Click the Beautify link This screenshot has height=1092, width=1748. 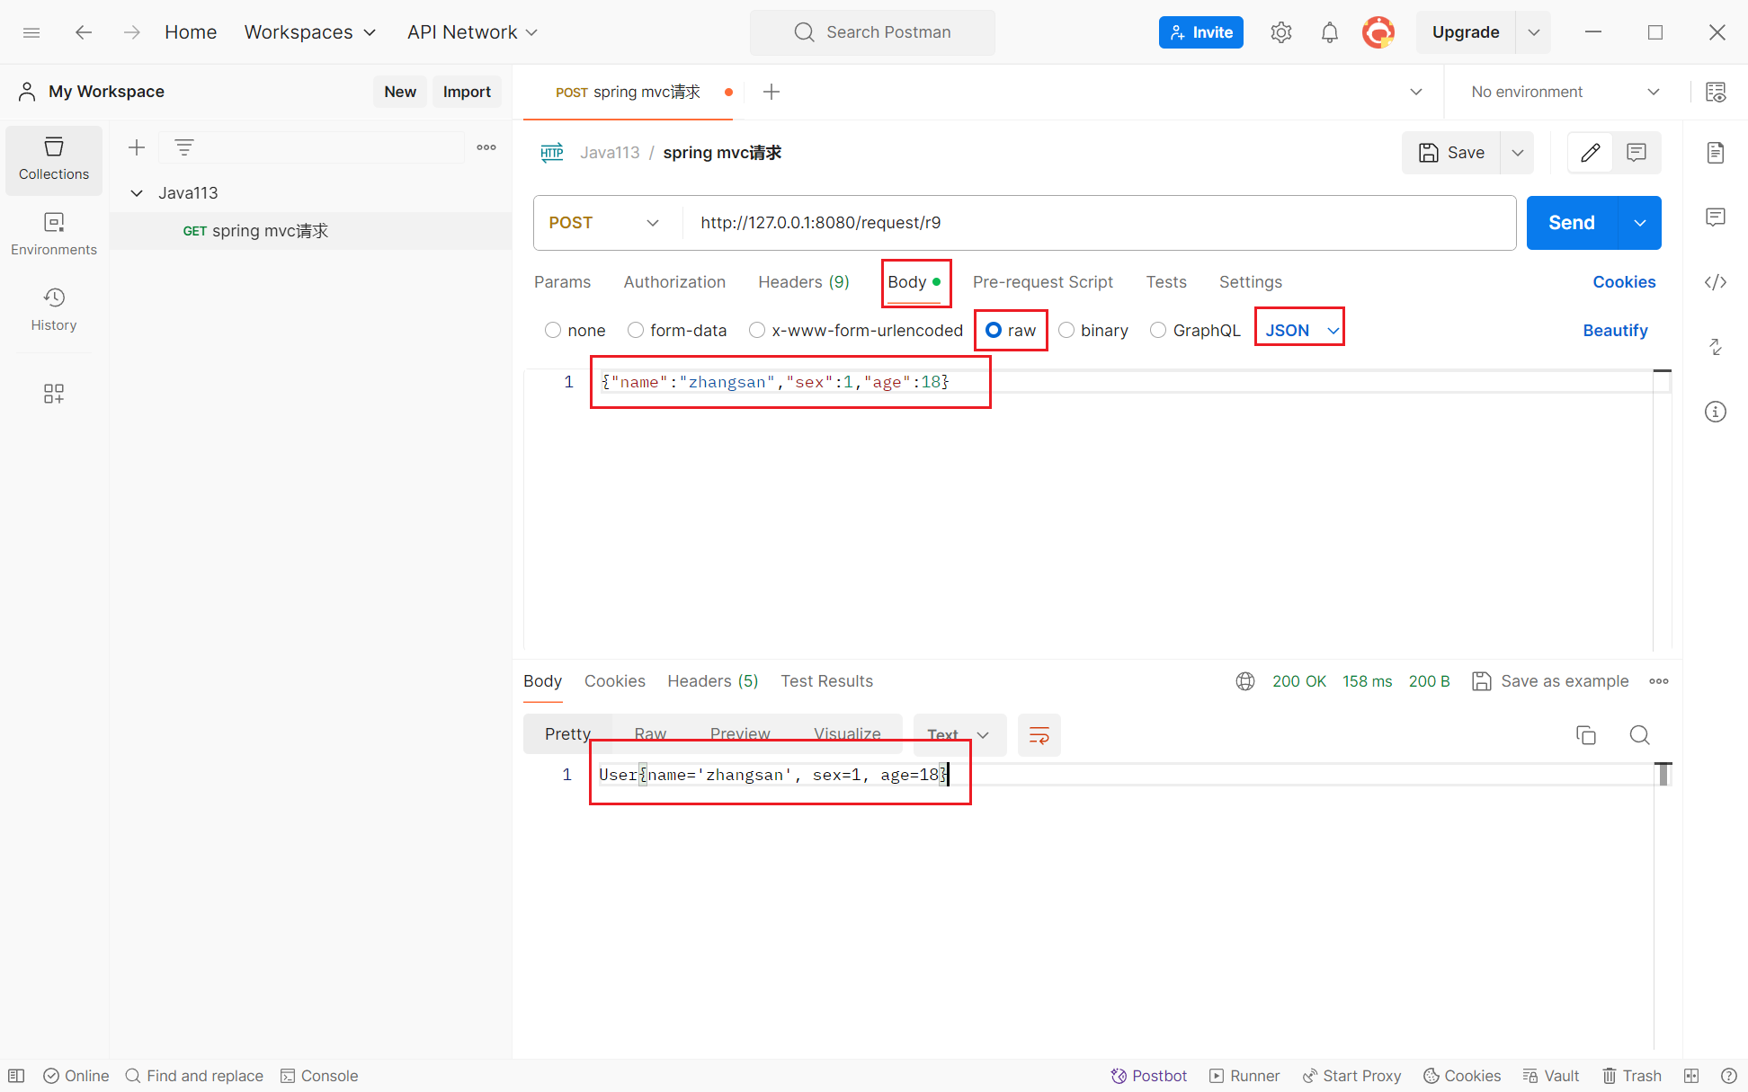point(1615,331)
